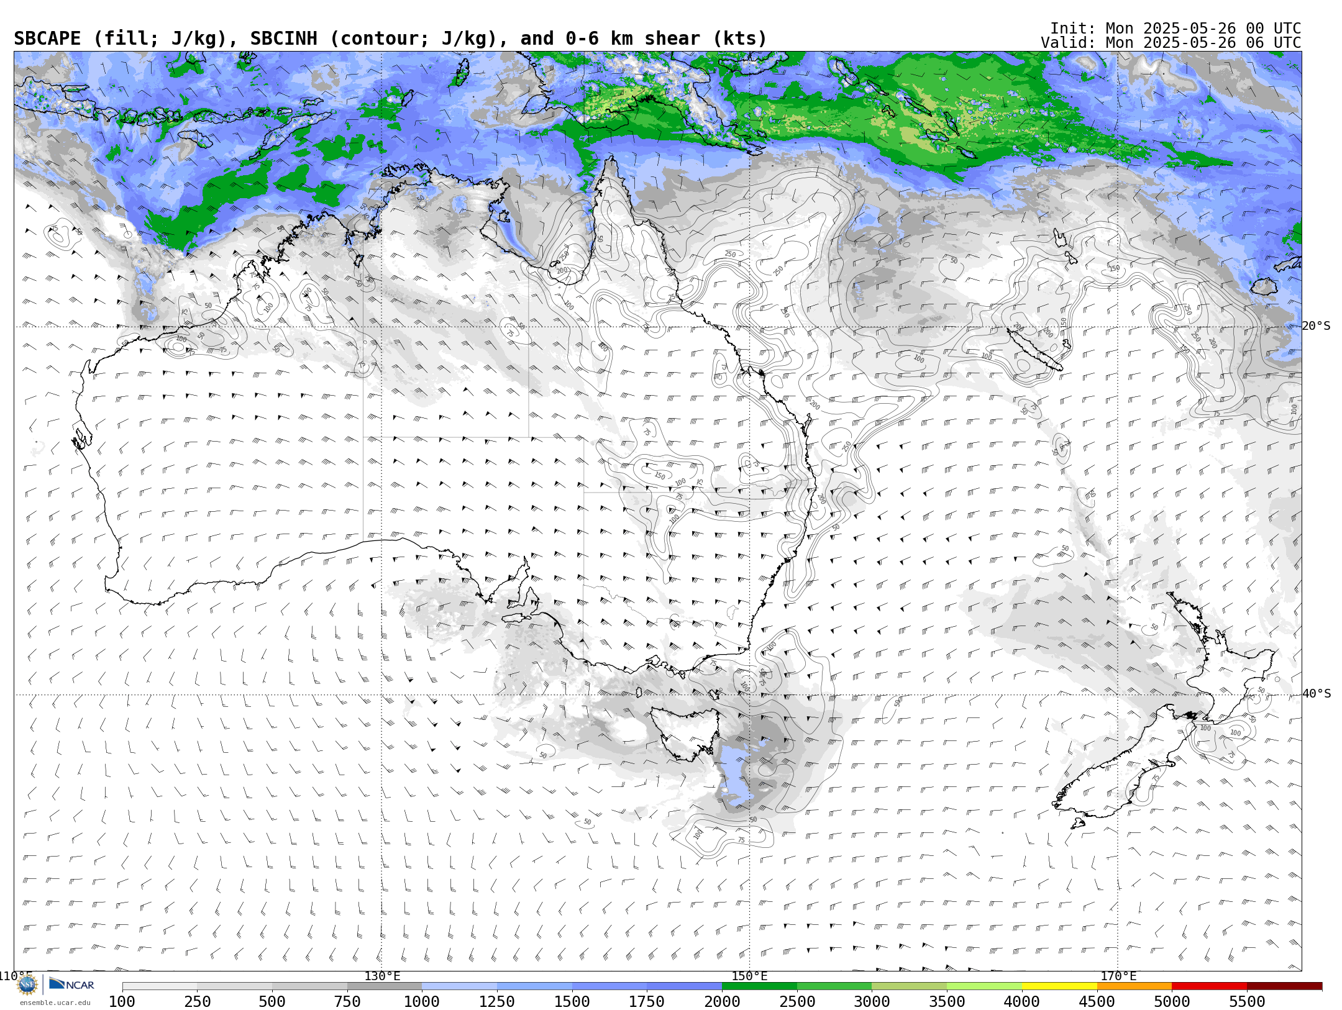
Task: Click the colorbar label 4000
Action: pyautogui.click(x=1022, y=1001)
